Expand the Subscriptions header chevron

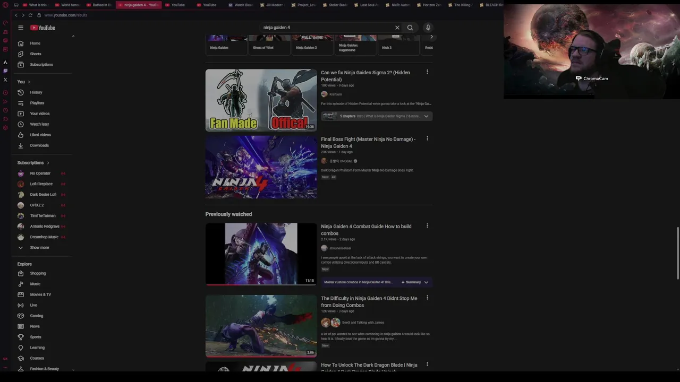click(x=48, y=163)
